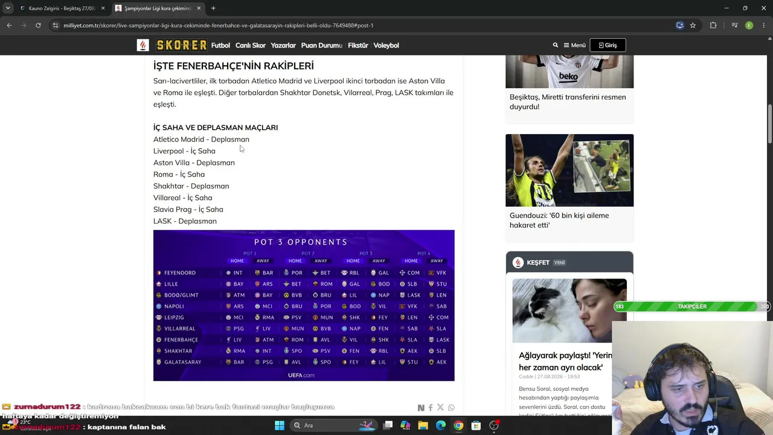Go to the Voleybol section
Screen dimensions: 773x435
coord(386,45)
